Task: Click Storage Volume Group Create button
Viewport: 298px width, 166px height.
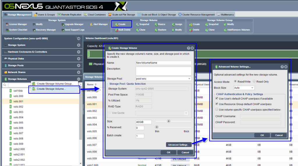Action: pos(194,25)
